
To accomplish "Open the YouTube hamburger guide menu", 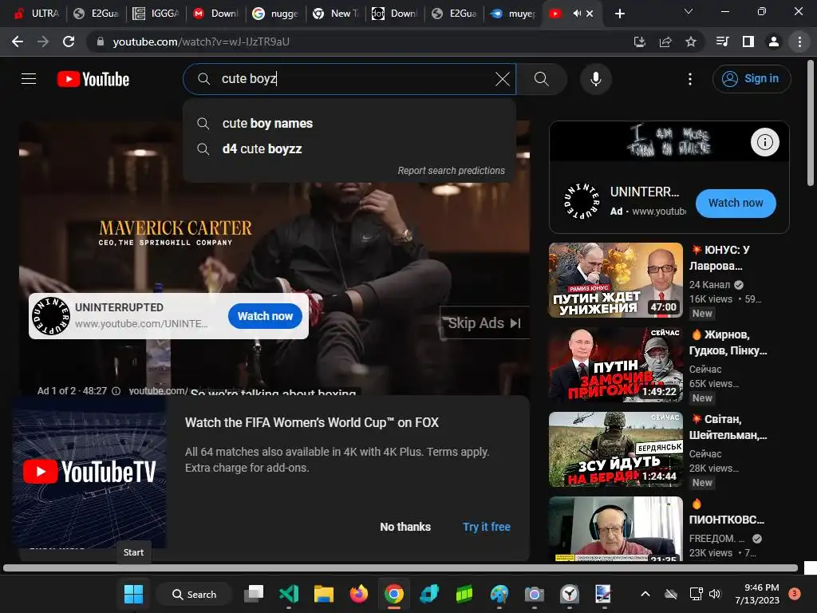I will coord(29,79).
